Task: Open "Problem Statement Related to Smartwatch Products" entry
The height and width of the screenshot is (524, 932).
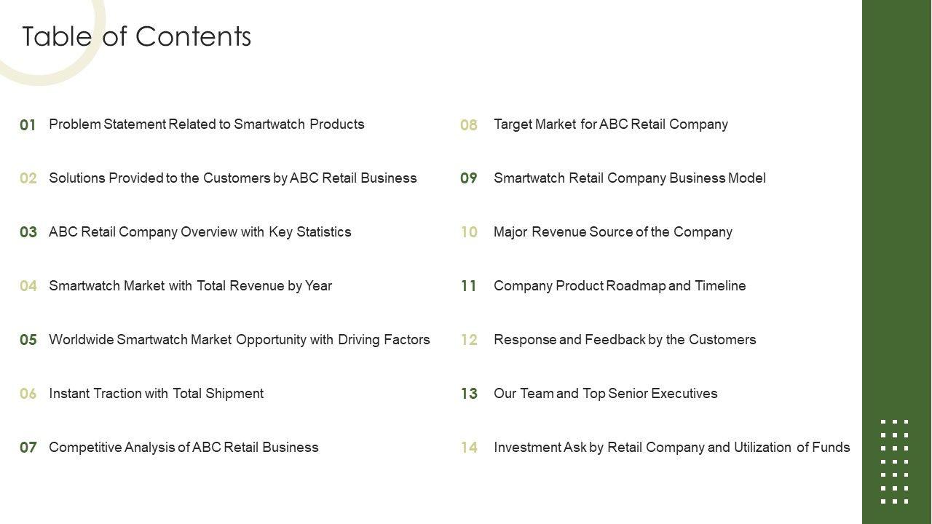Action: coord(206,124)
